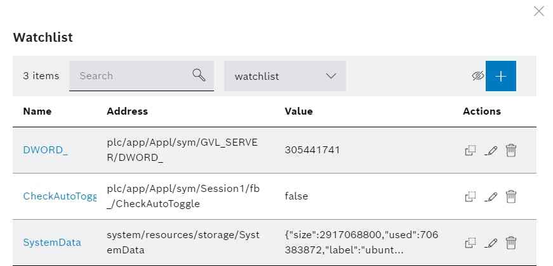Copy the DWORD_ entry
The image size is (553, 266).
coord(470,150)
